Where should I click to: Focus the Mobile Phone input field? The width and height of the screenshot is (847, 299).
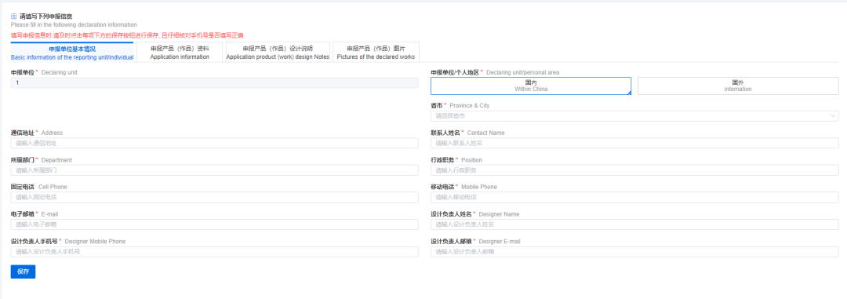coord(634,197)
